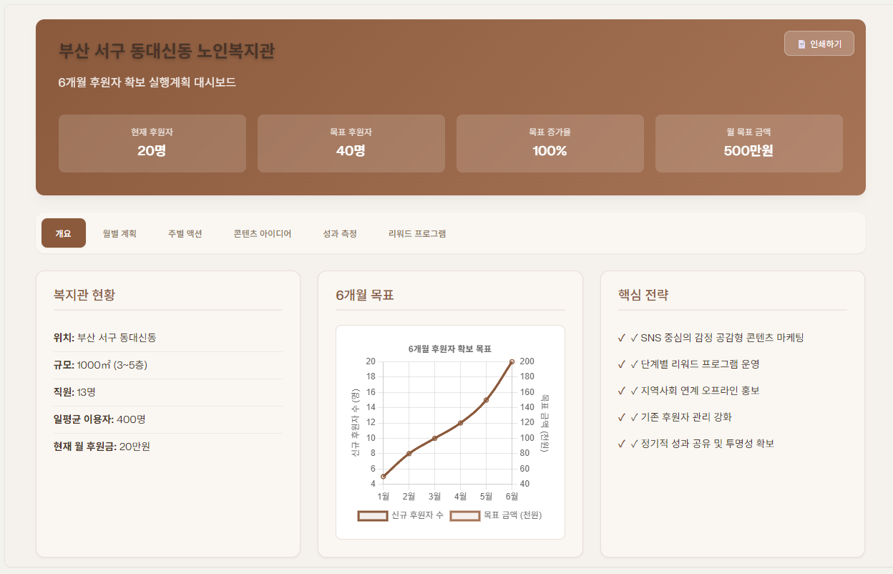Screen dimensions: 893x574
Task: Click the checkmark beside SNS 중심의 감정 공감형 콘텐츠 마케팅
Action: (621, 336)
